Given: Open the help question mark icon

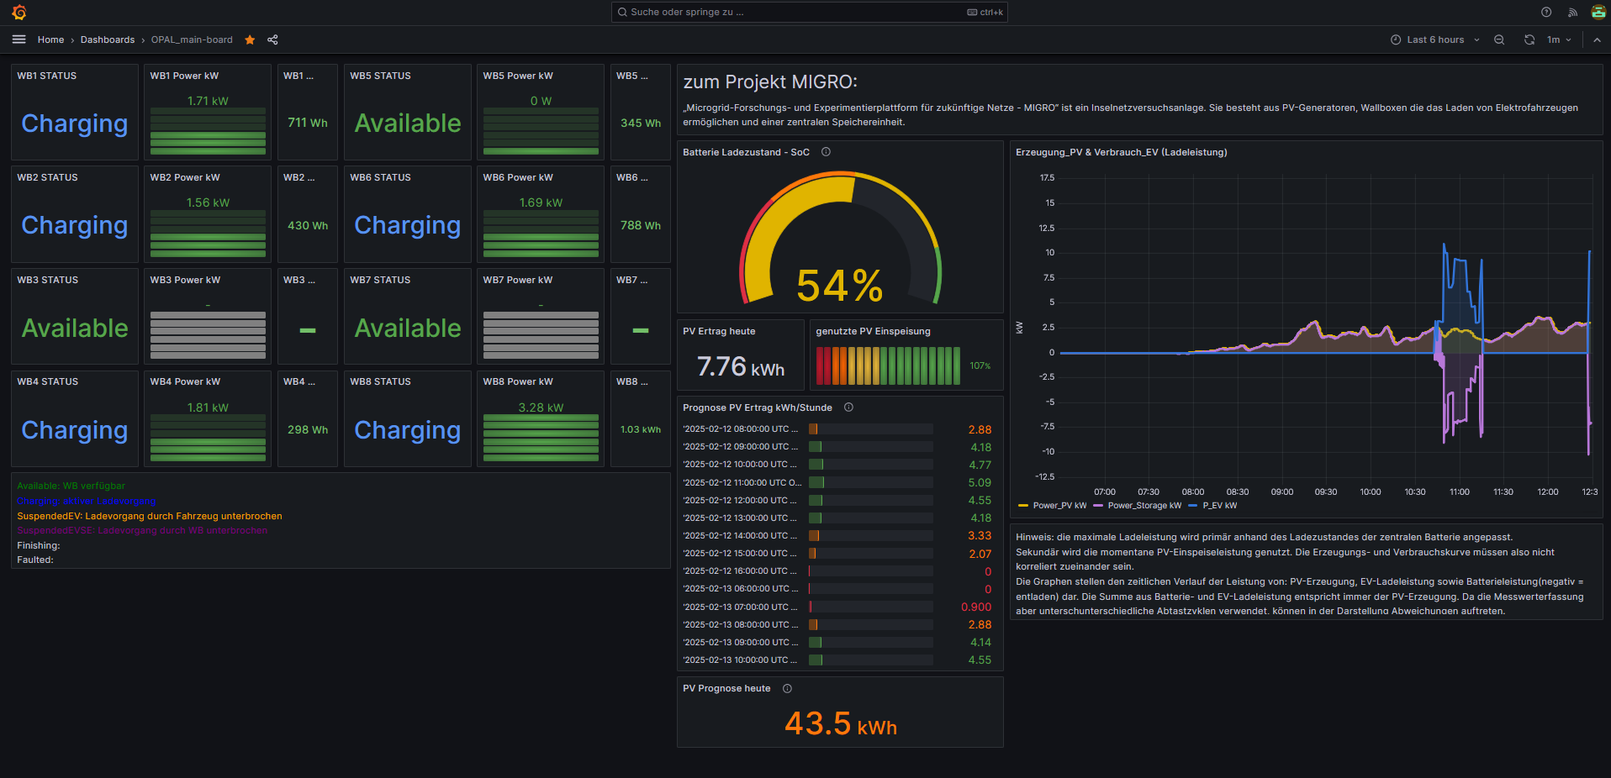Looking at the screenshot, I should (1546, 13).
